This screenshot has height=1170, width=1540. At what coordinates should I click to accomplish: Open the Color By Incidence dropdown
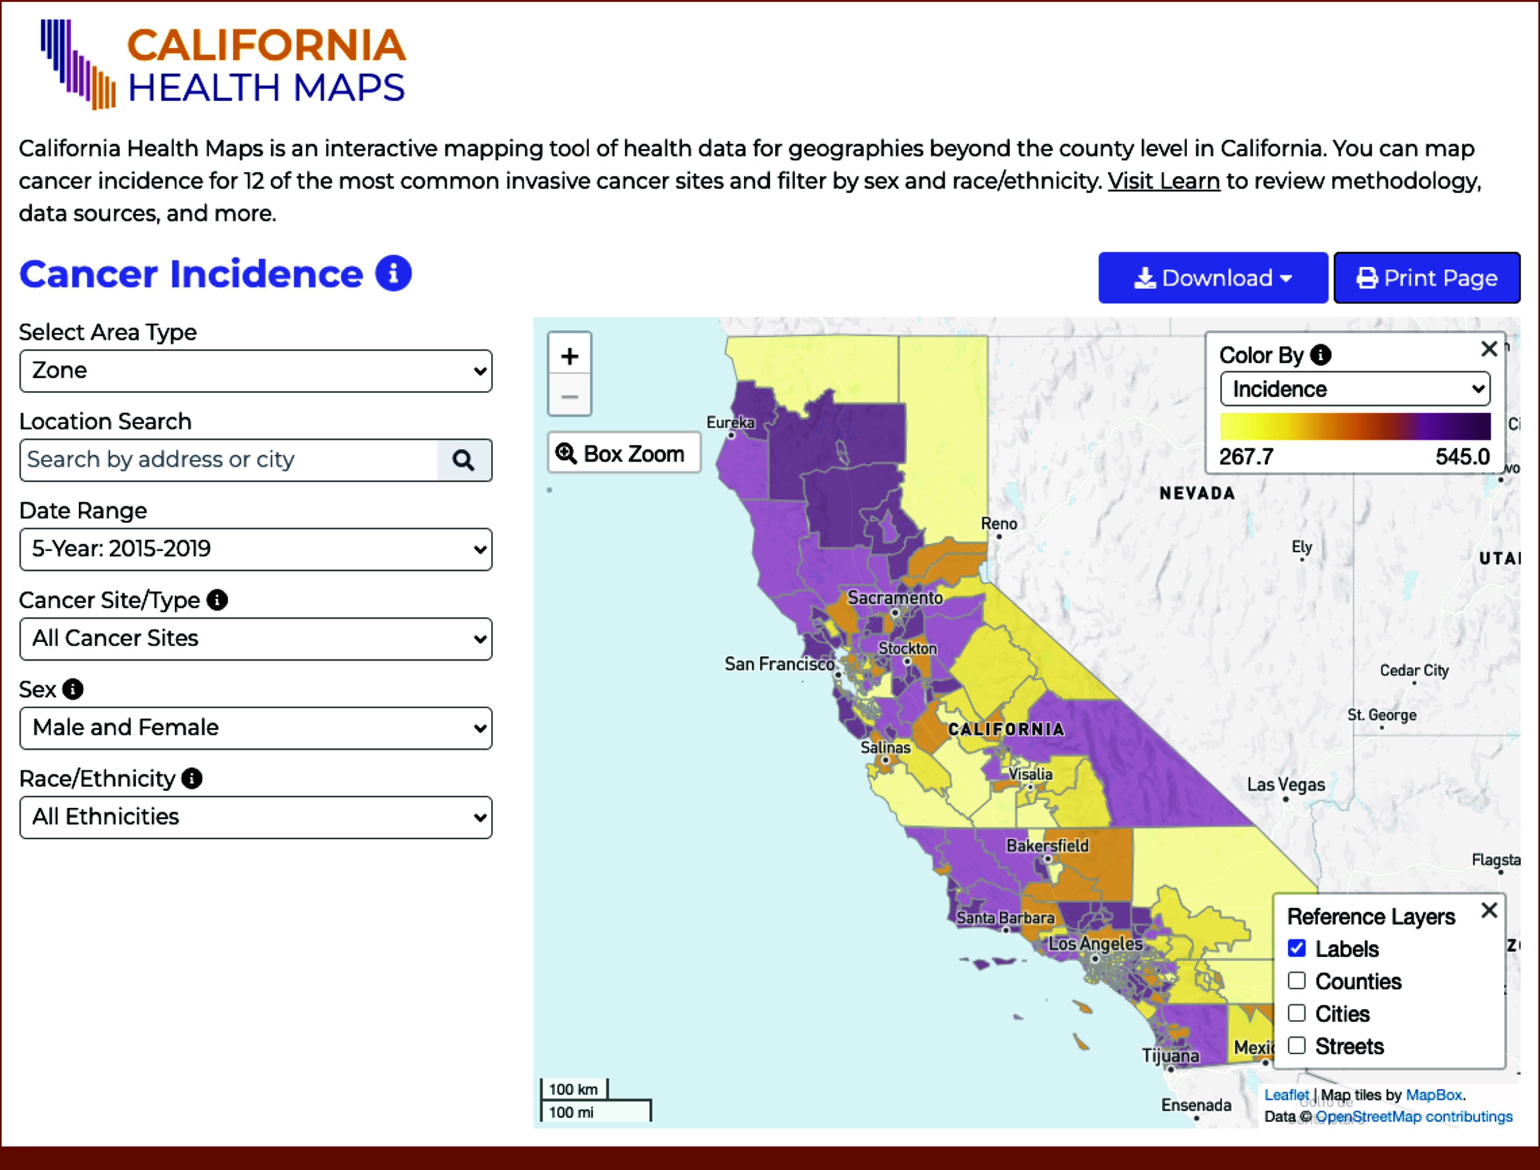point(1355,389)
